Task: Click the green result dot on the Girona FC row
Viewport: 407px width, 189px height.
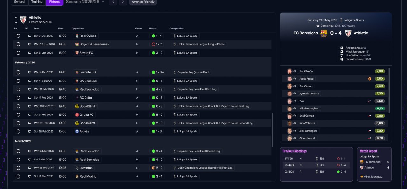Action: click(154, 115)
